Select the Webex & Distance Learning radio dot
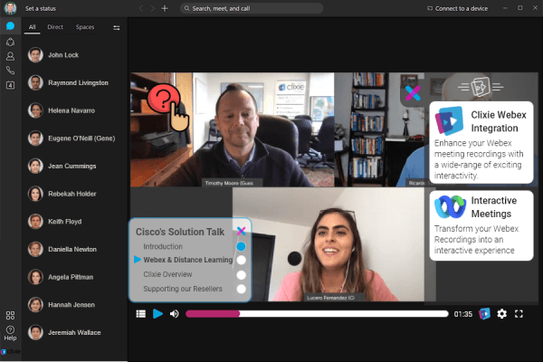 [241, 260]
